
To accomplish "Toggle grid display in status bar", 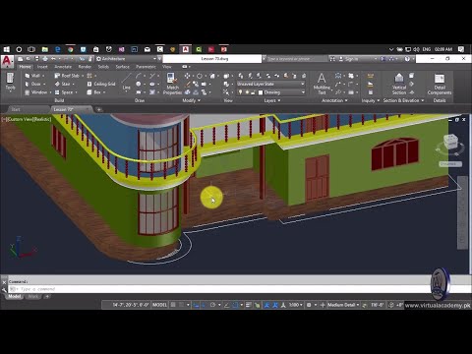I will point(173,305).
